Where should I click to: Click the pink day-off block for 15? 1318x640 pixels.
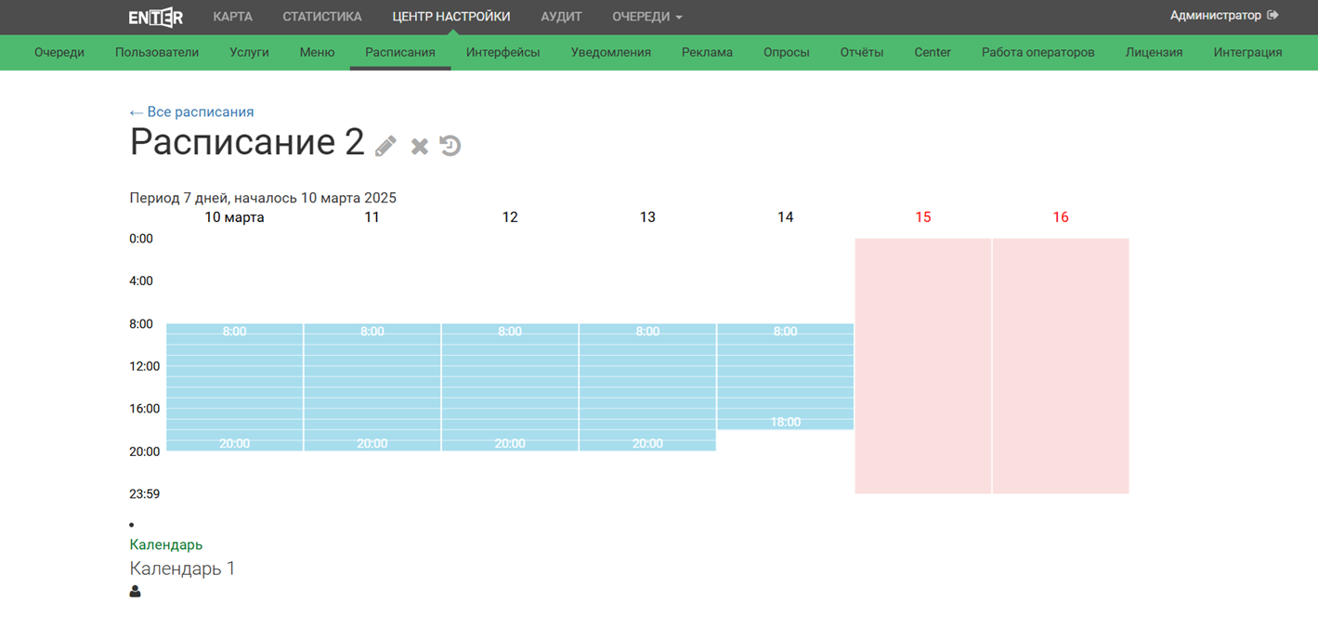click(x=922, y=365)
